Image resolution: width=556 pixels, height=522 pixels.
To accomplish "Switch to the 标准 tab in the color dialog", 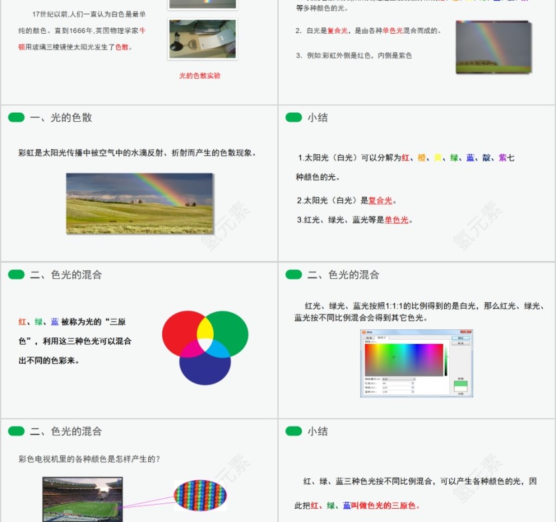I will [369, 337].
